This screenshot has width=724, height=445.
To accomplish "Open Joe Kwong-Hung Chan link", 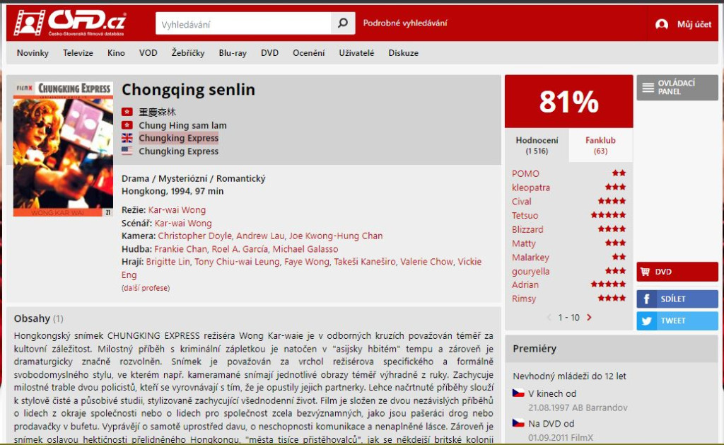I will pos(336,236).
